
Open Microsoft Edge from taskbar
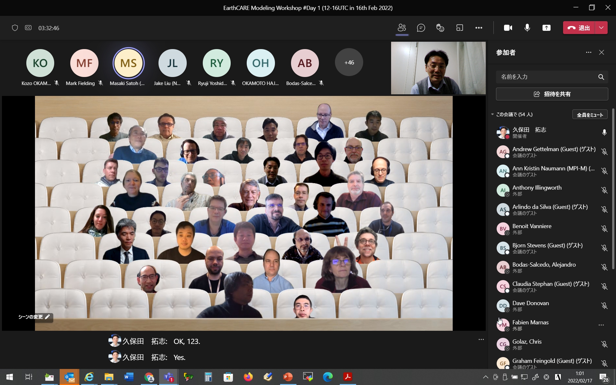[x=328, y=377]
